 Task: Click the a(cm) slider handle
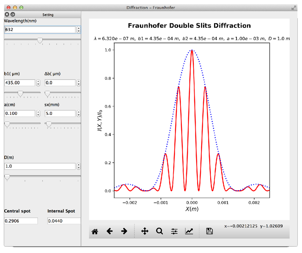pyautogui.click(x=7, y=125)
